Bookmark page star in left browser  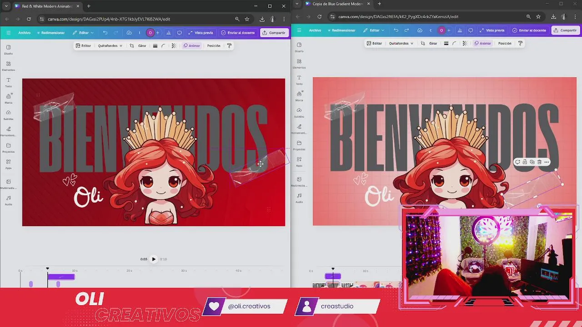(x=247, y=19)
